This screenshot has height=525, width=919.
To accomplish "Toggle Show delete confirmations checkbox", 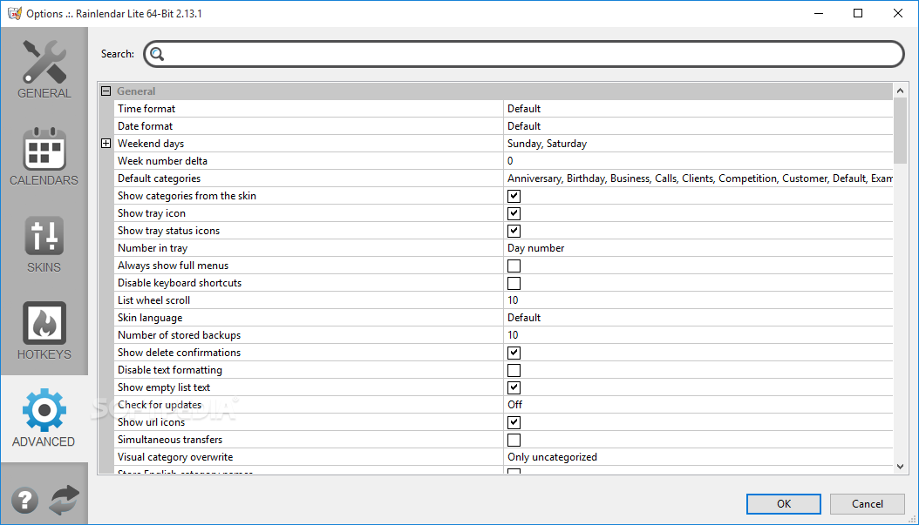I will [514, 353].
